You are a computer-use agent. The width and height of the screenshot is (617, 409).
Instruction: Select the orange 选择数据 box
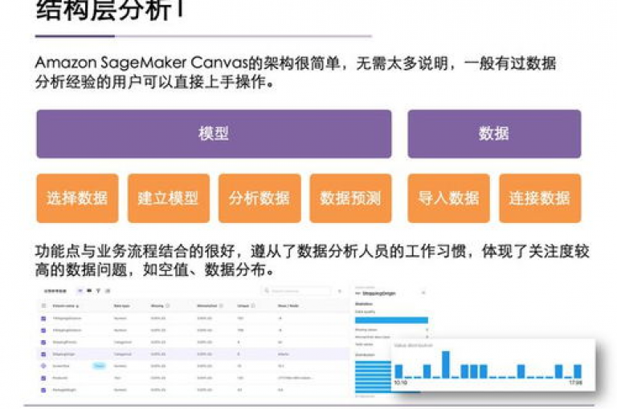coord(77,198)
